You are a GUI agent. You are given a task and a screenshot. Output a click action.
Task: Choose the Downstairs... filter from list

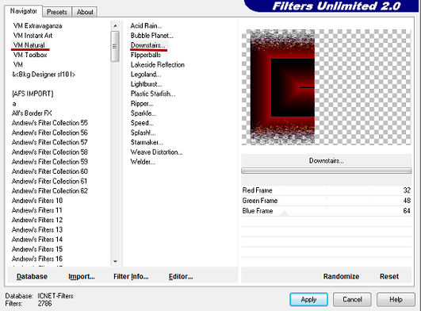pos(148,45)
